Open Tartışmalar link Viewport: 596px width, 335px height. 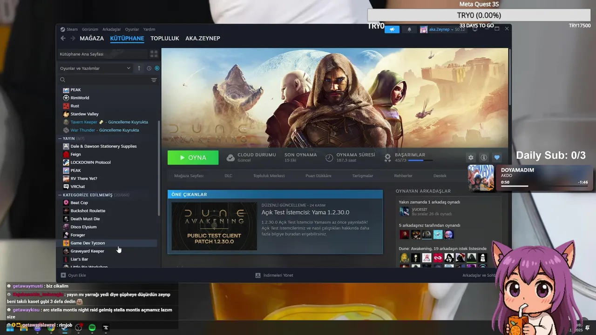coord(362,176)
